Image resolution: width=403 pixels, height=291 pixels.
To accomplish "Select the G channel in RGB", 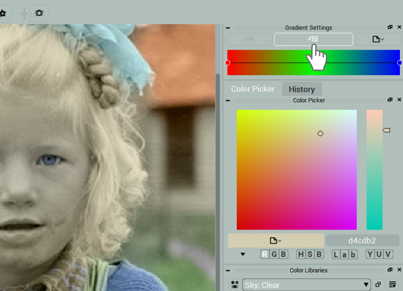I will 274,254.
